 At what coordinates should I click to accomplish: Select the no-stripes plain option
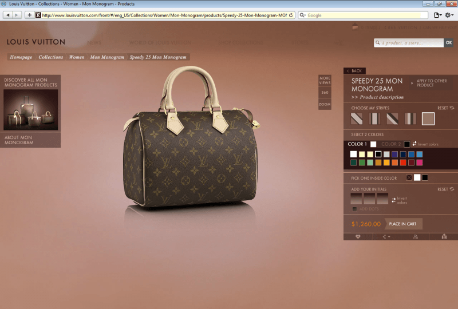tap(428, 119)
